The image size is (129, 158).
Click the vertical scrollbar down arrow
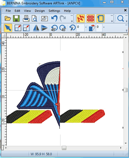(x=126, y=143)
